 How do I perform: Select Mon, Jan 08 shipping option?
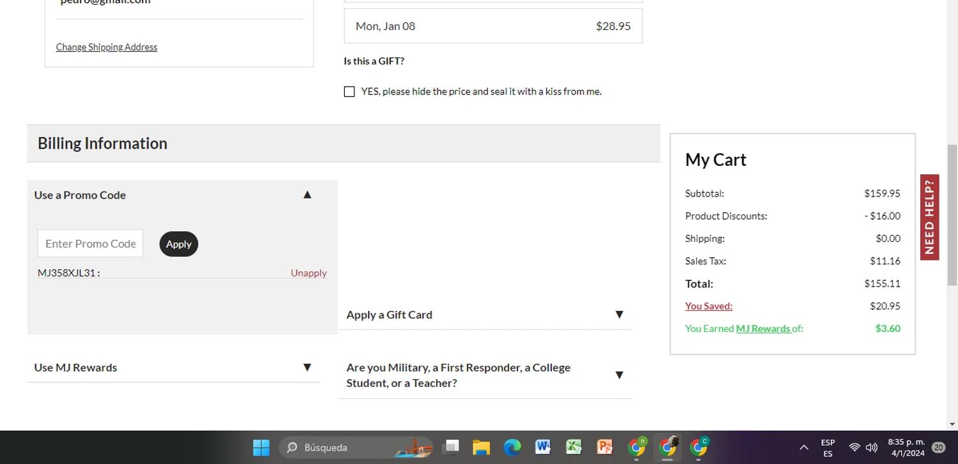492,26
